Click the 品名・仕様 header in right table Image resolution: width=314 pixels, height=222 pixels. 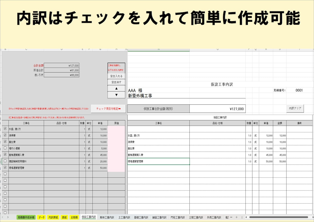tap(217, 123)
